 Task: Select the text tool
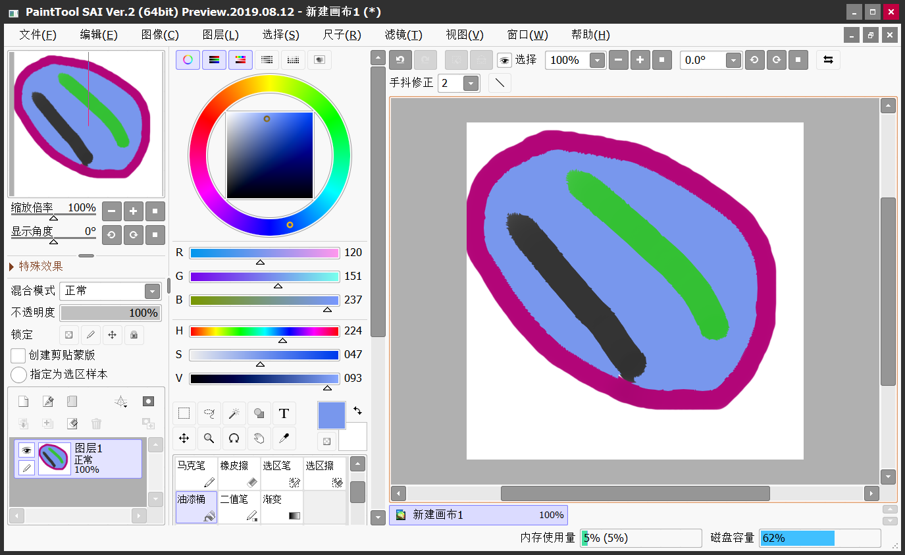tap(284, 413)
